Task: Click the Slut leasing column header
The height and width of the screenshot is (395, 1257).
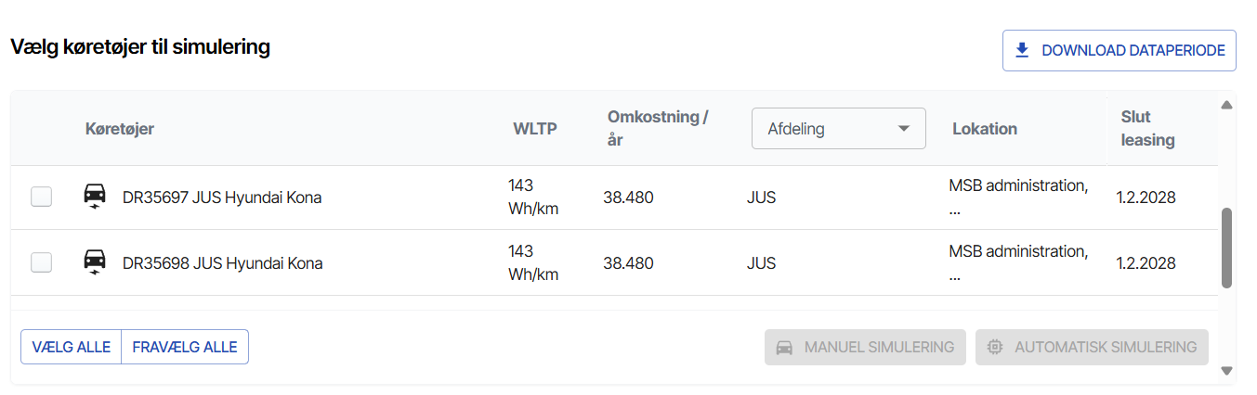Action: [1147, 129]
